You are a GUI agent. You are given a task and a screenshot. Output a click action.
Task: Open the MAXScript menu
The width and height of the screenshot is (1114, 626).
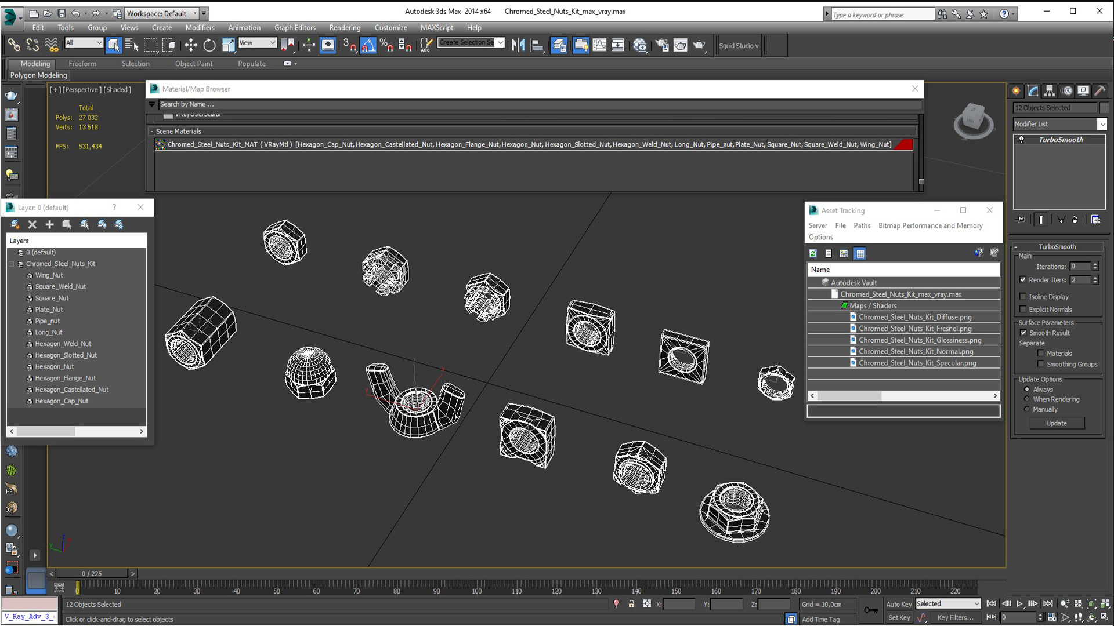click(436, 27)
